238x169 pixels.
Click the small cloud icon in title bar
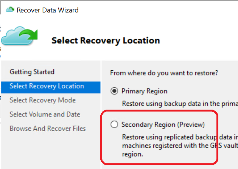pyautogui.click(x=10, y=10)
